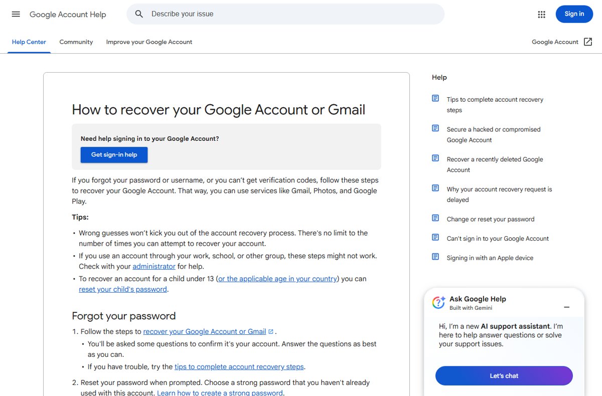Viewport: 602px width, 396px height.
Task: Click Need help signing in to your Google Account text
Action: pyautogui.click(x=150, y=138)
